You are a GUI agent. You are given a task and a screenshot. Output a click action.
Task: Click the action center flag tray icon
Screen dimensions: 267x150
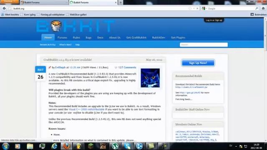click(x=241, y=146)
